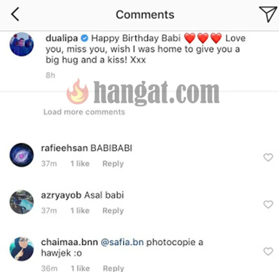Reply to azryayob's comment
The height and width of the screenshot is (272, 279).
pos(113,211)
